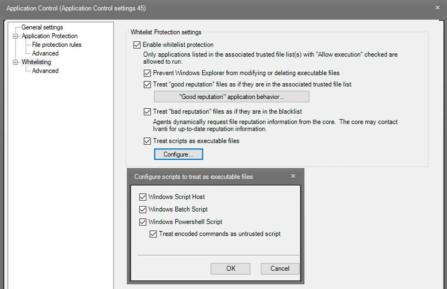Open "Good reputation" application behavior button
447x289 pixels.
pyautogui.click(x=232, y=96)
